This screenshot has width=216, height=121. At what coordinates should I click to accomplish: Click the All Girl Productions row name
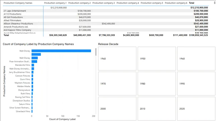click(x=13, y=17)
